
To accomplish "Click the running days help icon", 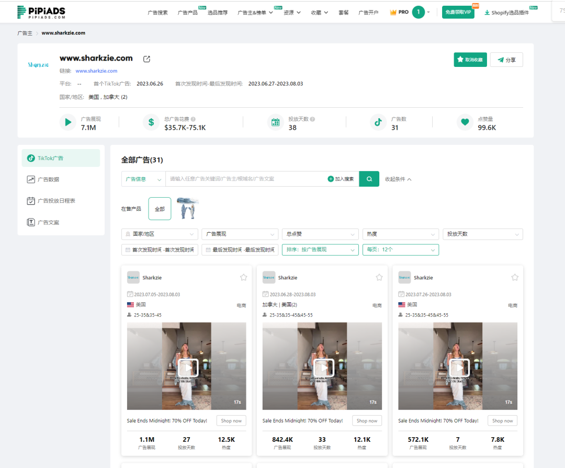I will click(312, 119).
